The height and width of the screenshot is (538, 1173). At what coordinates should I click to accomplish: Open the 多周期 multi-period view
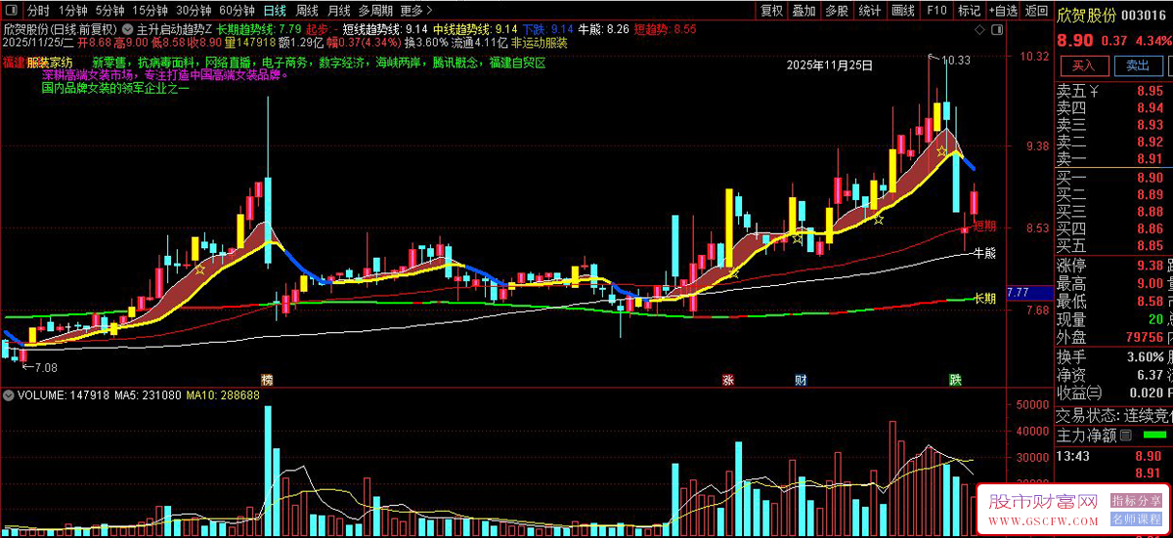pos(374,11)
